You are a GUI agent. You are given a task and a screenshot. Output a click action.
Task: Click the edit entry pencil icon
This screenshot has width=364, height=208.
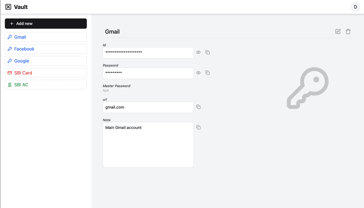(x=338, y=31)
